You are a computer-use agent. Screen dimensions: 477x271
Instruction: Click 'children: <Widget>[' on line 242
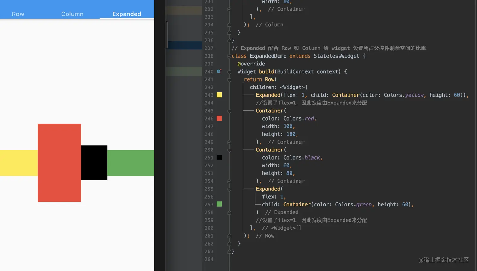point(279,87)
